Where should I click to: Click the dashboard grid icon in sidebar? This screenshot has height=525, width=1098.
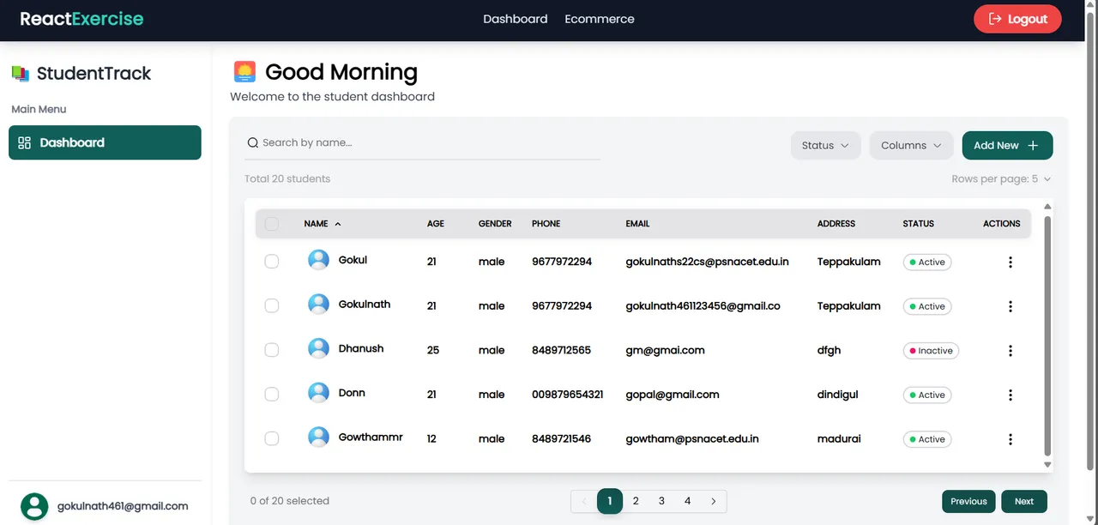[x=24, y=142]
